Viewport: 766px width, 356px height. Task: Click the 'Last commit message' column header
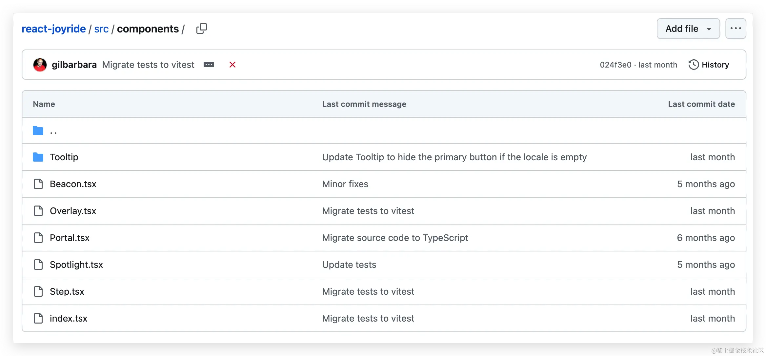point(364,104)
